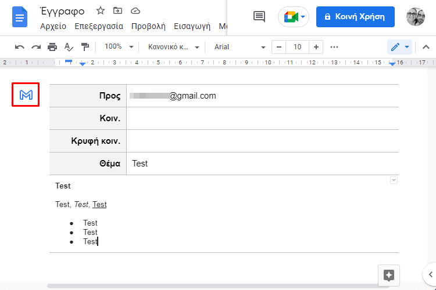Click the second bullet item Test

point(90,232)
